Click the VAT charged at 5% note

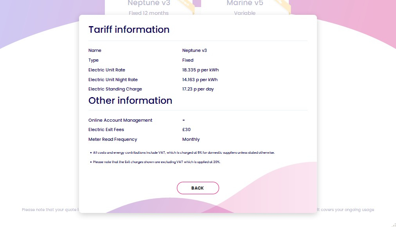coord(184,153)
